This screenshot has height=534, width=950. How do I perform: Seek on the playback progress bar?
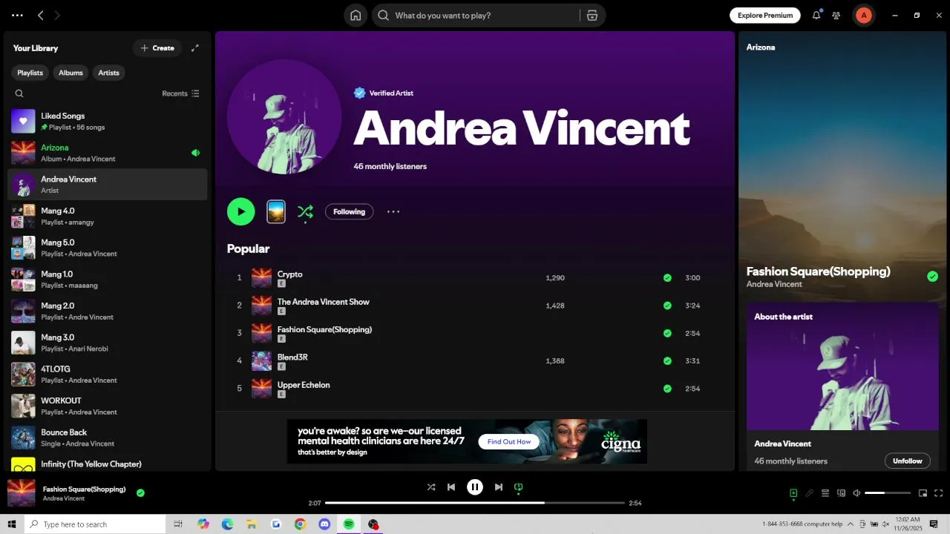point(475,503)
